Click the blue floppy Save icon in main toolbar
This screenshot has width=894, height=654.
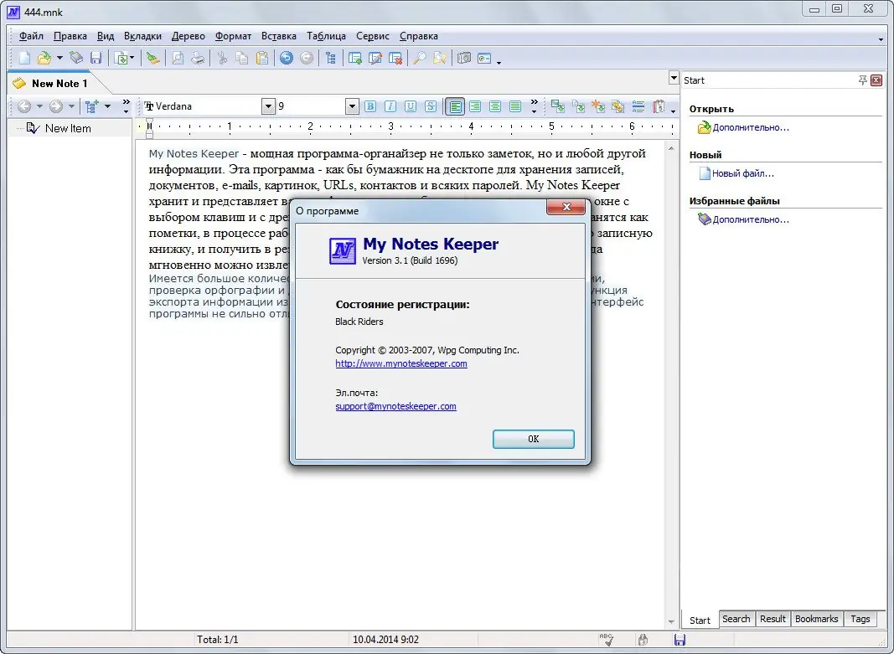96,58
